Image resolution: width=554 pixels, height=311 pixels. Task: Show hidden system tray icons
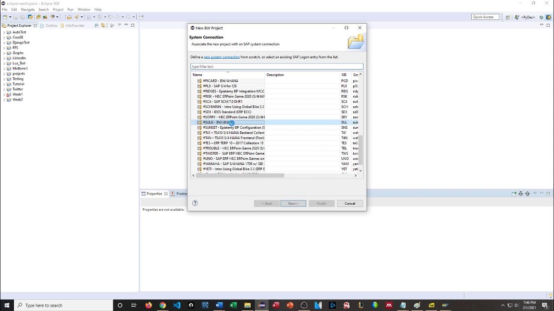(503, 305)
